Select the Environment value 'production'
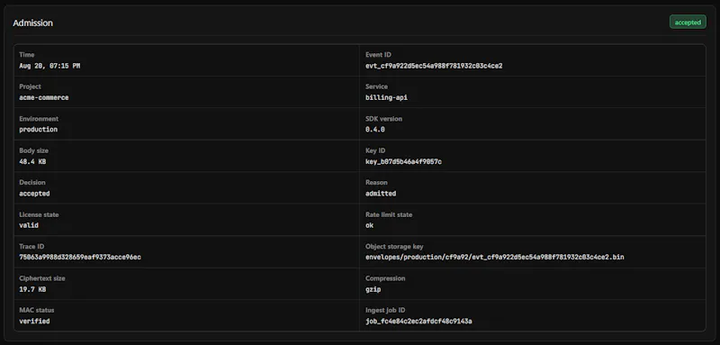The width and height of the screenshot is (720, 345). (x=38, y=130)
